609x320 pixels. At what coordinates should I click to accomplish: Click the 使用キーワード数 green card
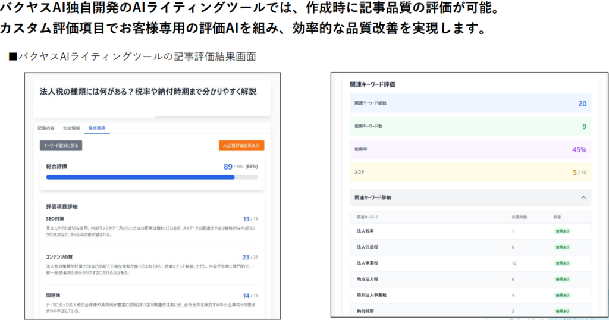point(470,126)
